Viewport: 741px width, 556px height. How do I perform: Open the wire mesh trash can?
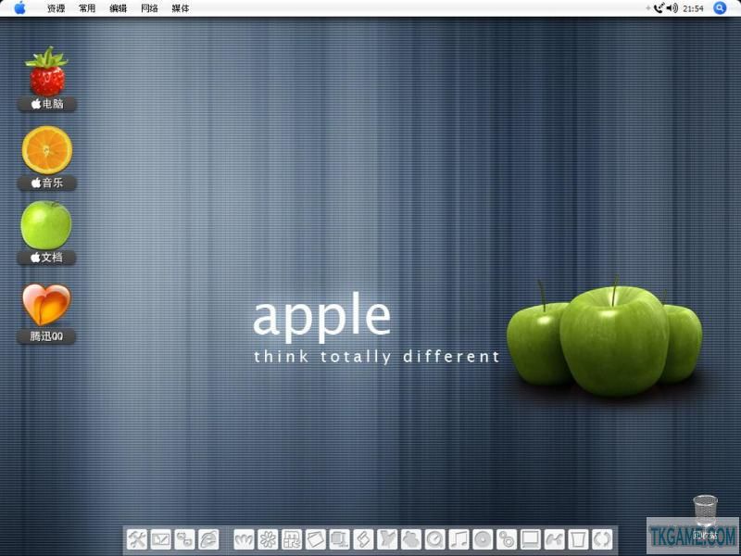tap(705, 512)
